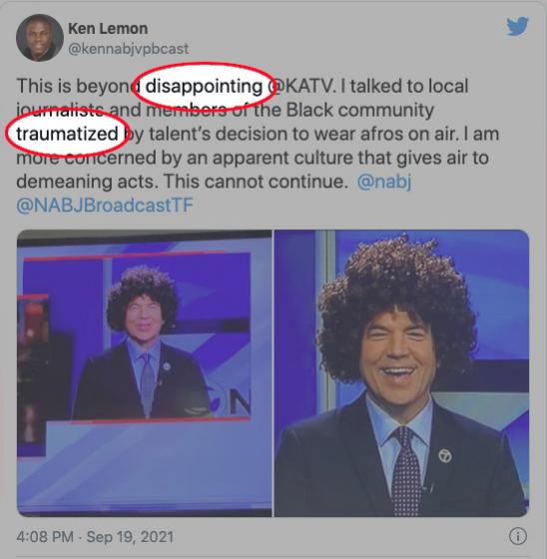Open the @kennabjvpbcast handle
The width and height of the screenshot is (547, 559).
(128, 49)
